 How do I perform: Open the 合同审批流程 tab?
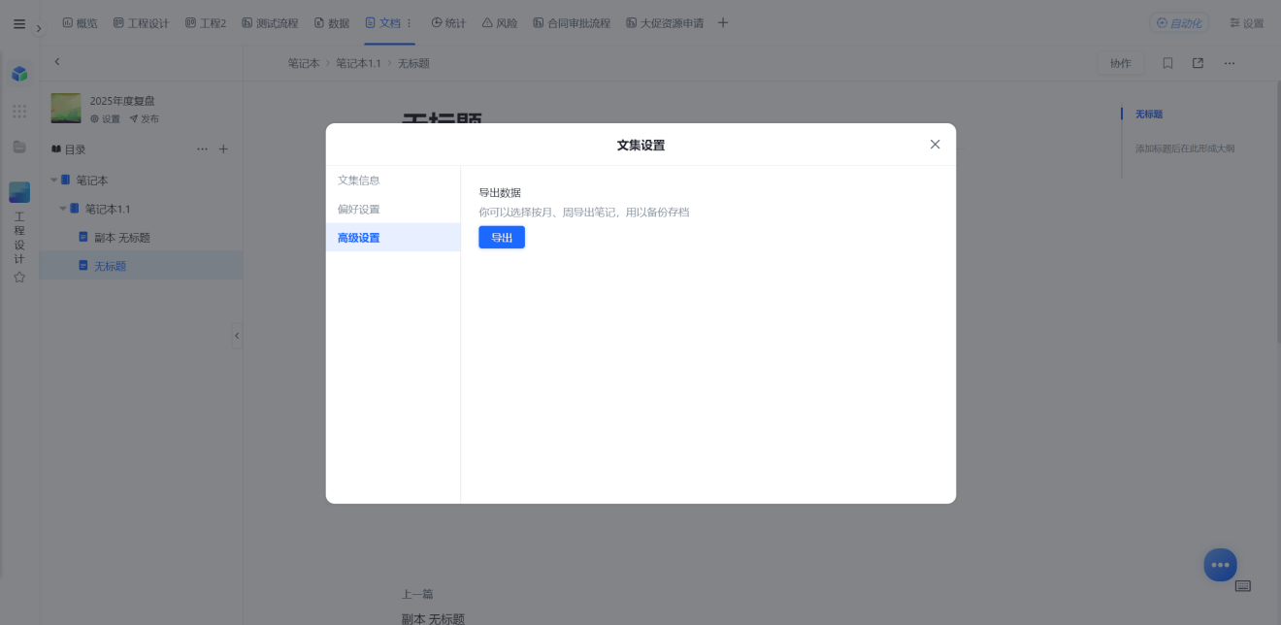[572, 23]
